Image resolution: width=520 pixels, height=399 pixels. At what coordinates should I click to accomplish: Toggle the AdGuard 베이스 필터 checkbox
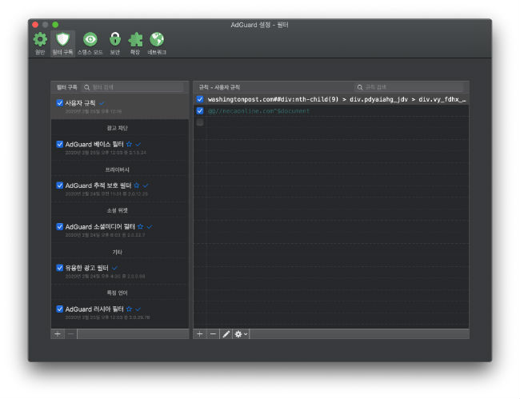(60, 144)
